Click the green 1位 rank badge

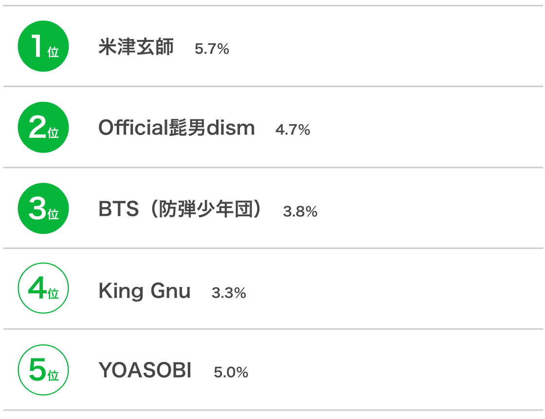(x=43, y=46)
